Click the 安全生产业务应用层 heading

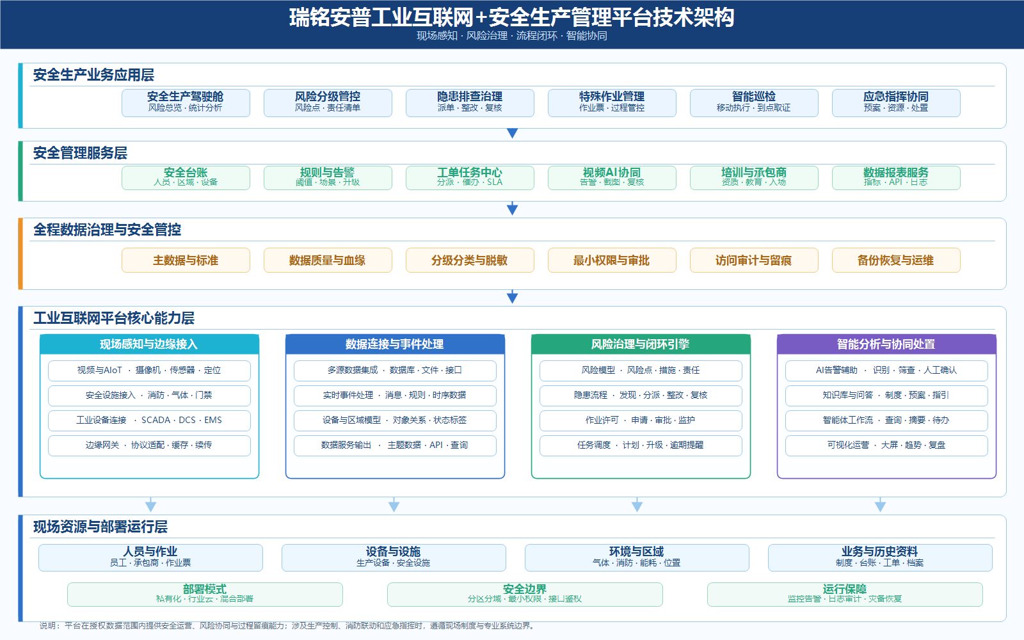pyautogui.click(x=93, y=75)
